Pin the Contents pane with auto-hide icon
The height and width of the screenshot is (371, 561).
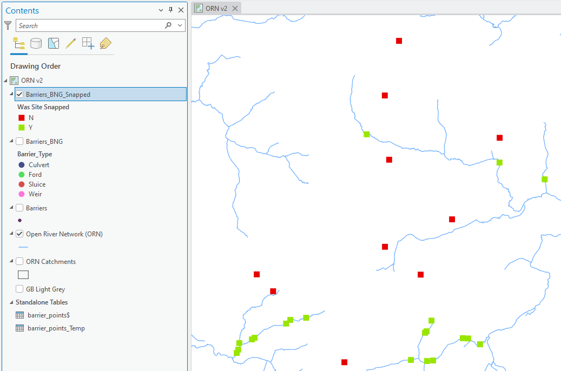(171, 10)
